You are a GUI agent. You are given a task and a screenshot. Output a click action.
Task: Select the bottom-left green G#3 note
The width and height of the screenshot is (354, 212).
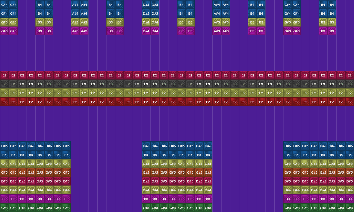pos(4,208)
